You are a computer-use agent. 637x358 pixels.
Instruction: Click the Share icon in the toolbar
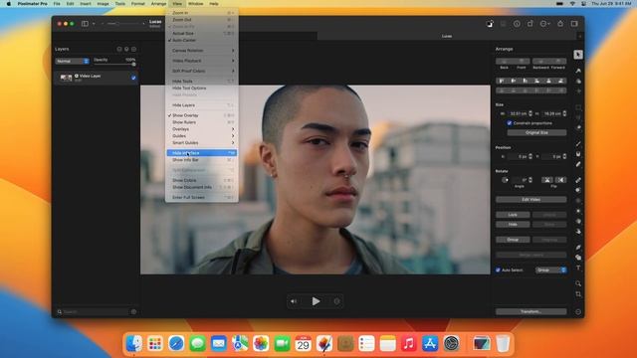click(560, 24)
